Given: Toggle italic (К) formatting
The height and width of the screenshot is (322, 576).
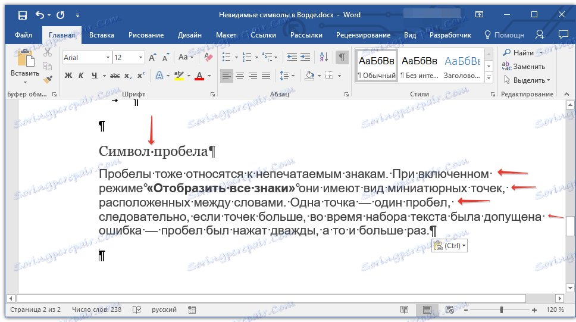Looking at the screenshot, I should pyautogui.click(x=82, y=76).
